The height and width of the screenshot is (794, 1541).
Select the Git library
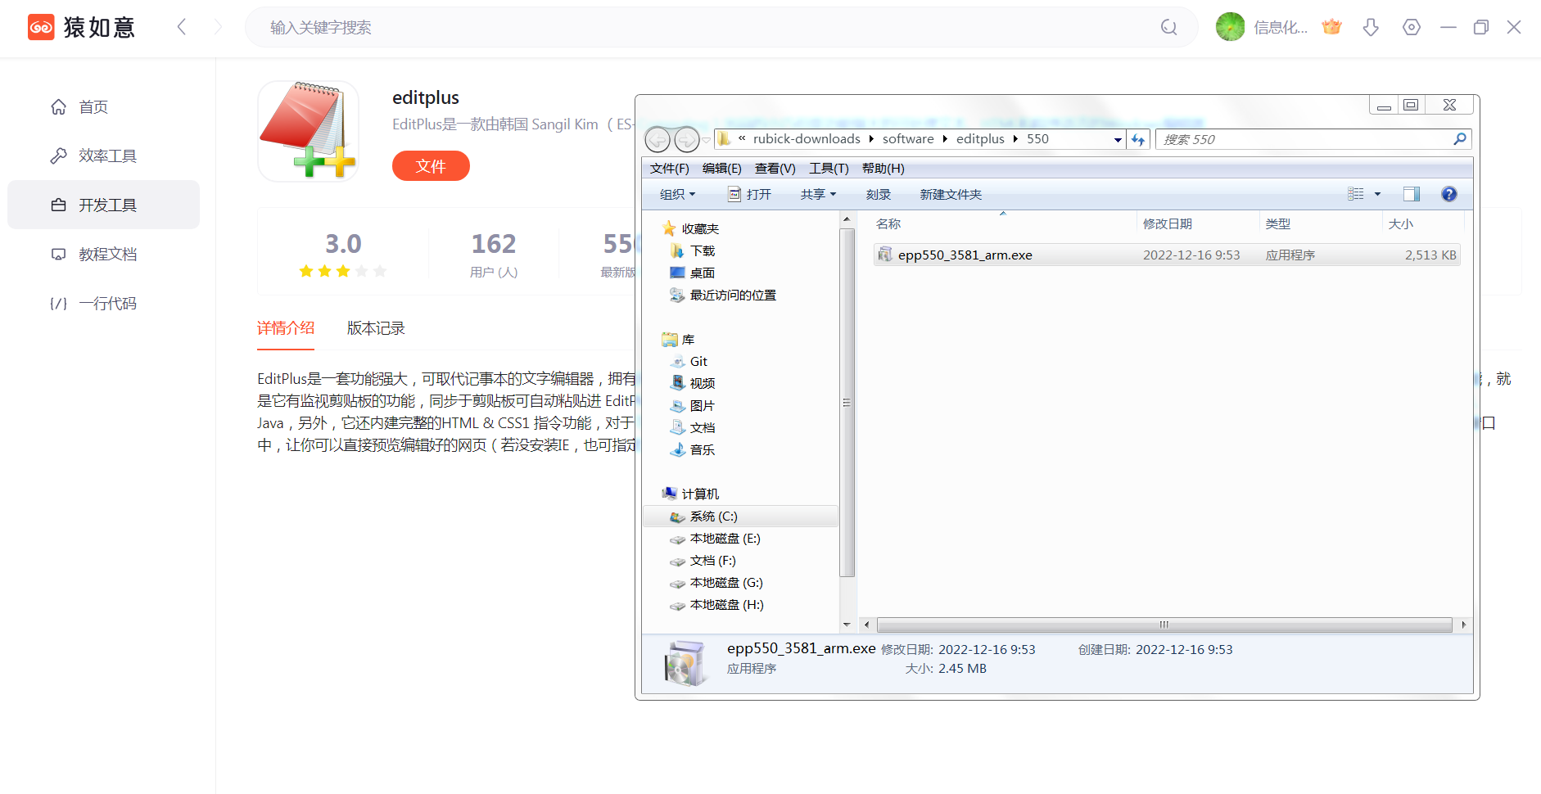click(x=698, y=362)
